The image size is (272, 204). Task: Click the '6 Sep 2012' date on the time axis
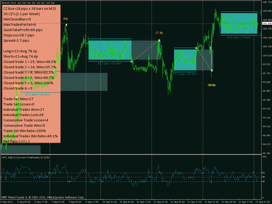[x=7, y=202]
